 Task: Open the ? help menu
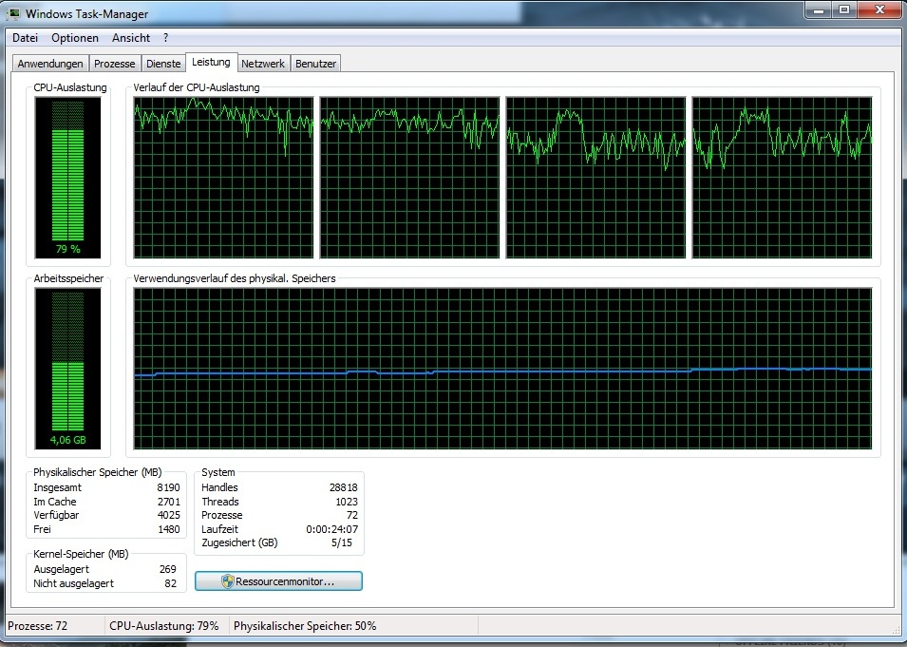coord(165,38)
